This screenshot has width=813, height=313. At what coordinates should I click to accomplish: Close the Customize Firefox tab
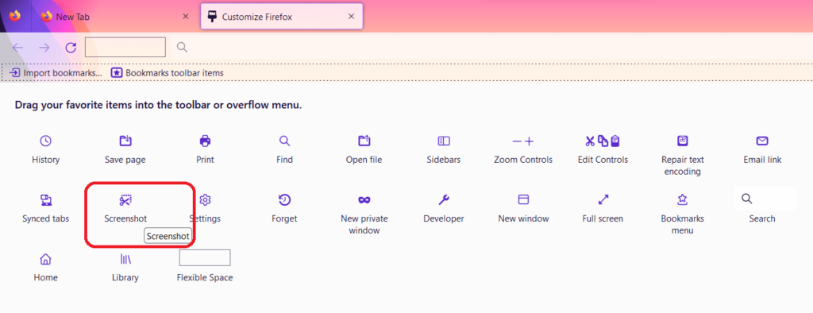(351, 17)
